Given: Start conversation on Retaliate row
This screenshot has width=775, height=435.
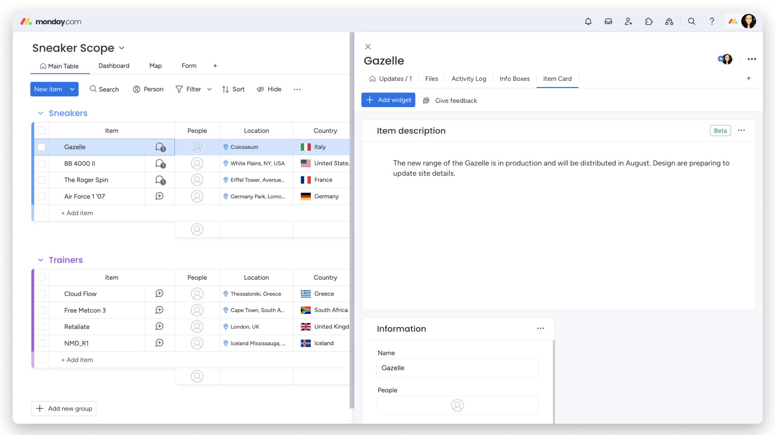Looking at the screenshot, I should 159,327.
